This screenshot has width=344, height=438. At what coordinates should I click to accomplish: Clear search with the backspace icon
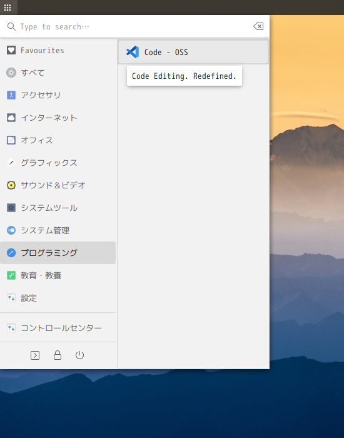258,26
